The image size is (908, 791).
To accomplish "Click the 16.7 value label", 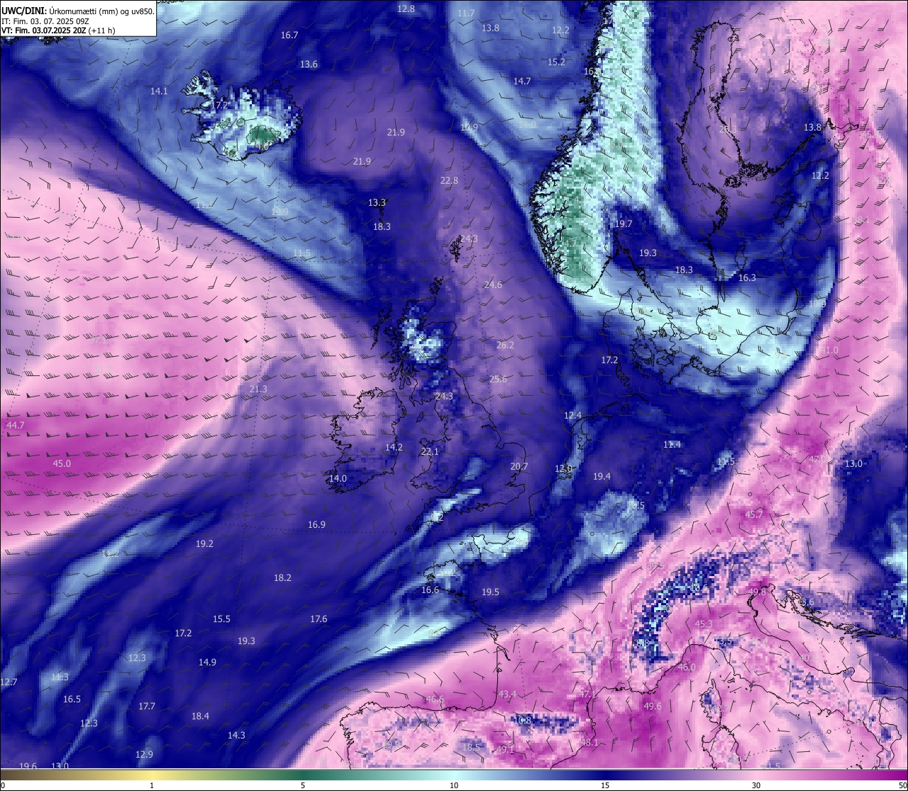I will [x=289, y=35].
